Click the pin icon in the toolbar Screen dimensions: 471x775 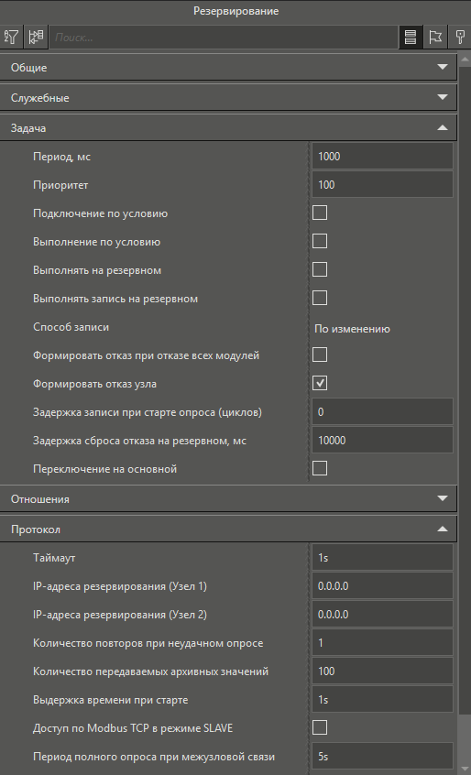point(460,37)
